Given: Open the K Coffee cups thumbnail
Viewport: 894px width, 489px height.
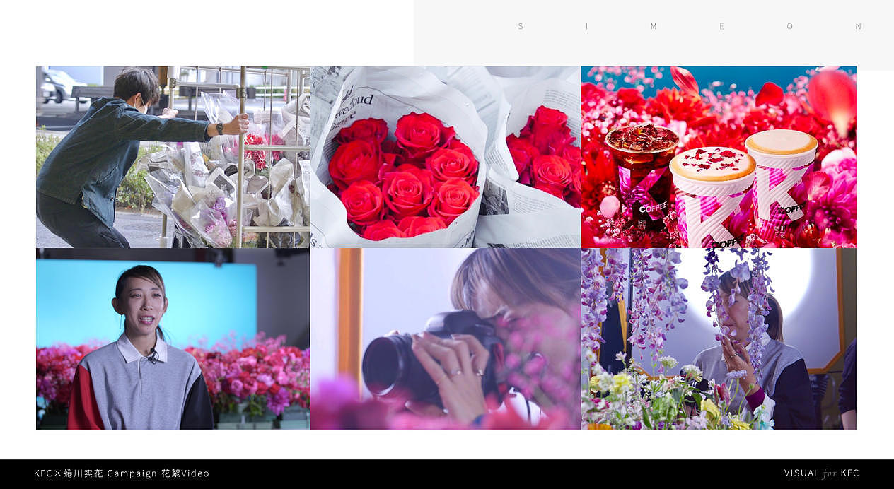Looking at the screenshot, I should pyautogui.click(x=719, y=157).
